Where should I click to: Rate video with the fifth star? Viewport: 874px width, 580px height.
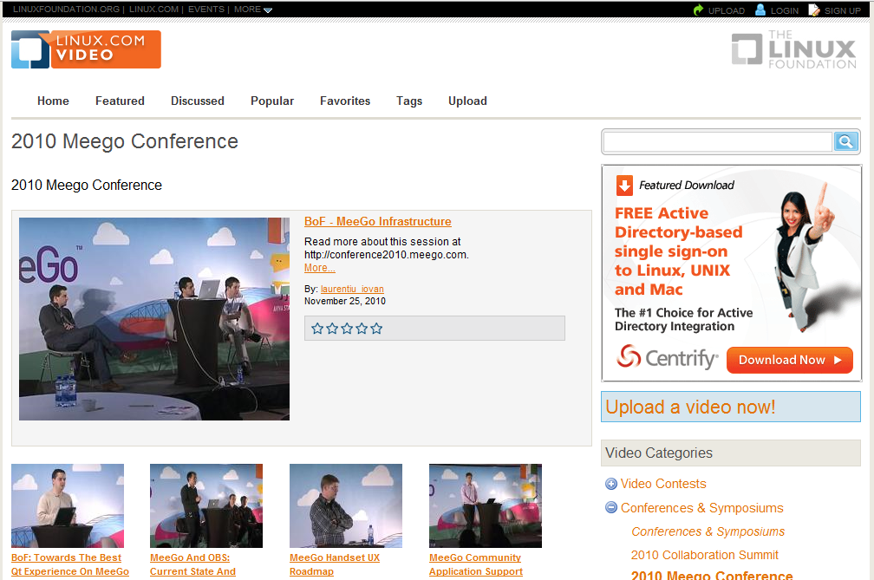[x=376, y=329]
